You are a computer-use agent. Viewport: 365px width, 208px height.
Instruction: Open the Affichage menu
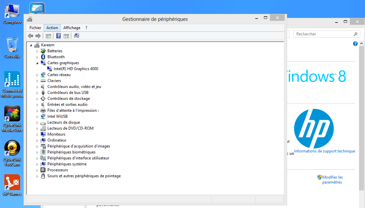72,28
